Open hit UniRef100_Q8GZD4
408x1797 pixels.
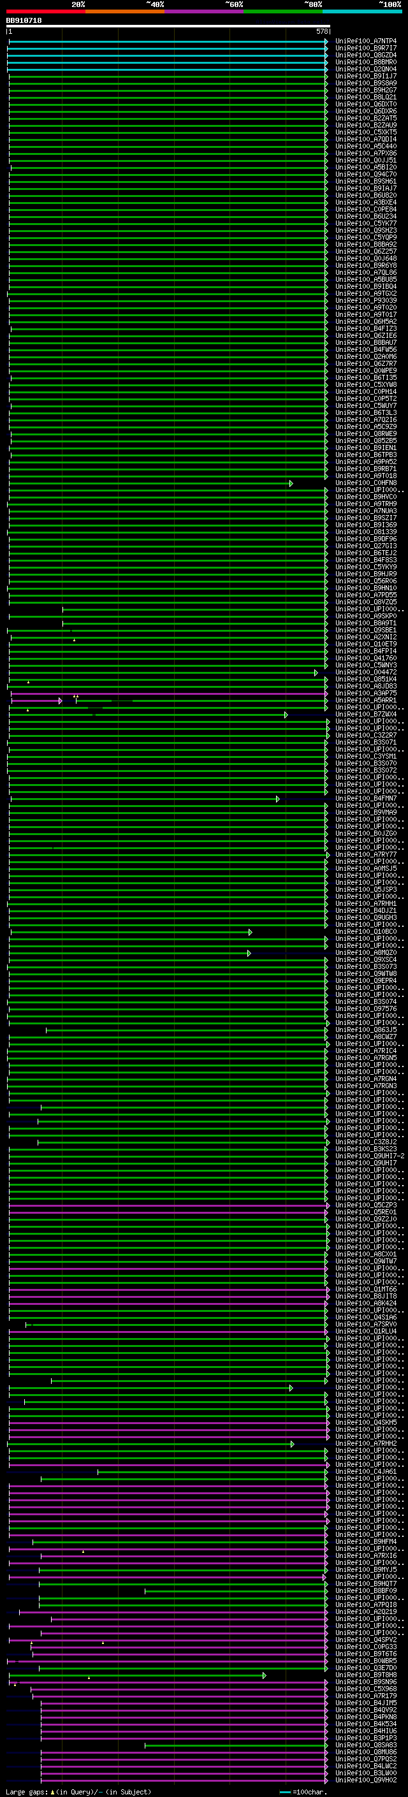[x=366, y=55]
